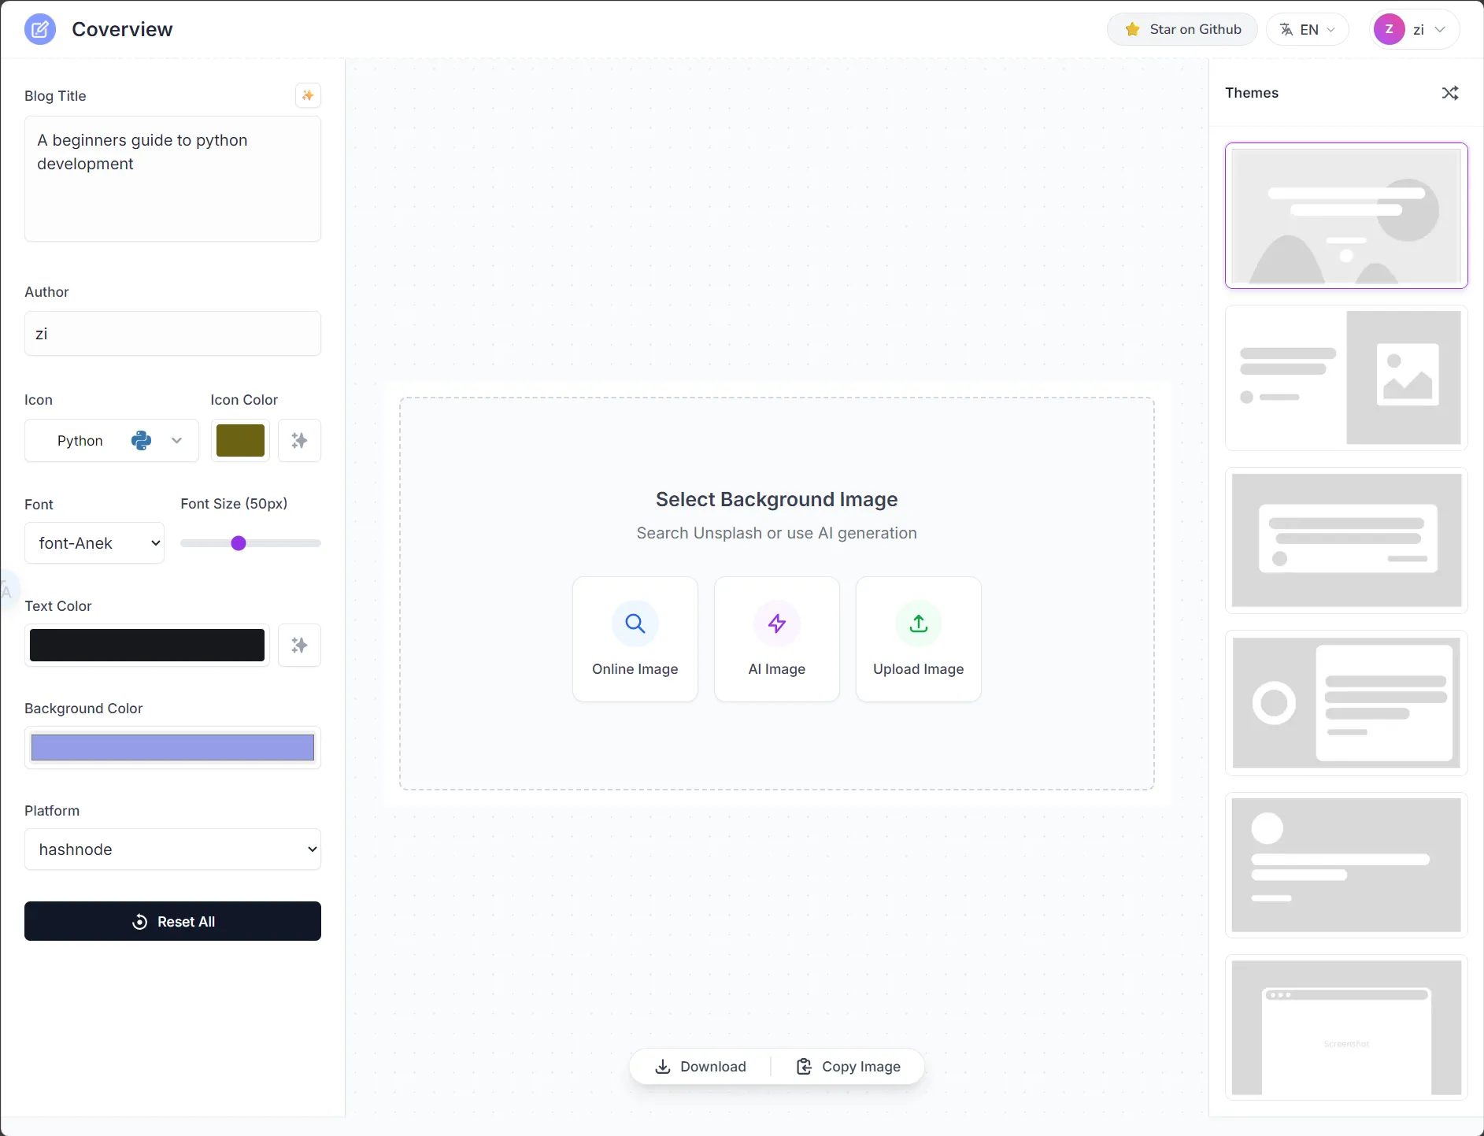Screen dimensions: 1484x1136
Task: Choose the AI Image generation option
Action: [x=776, y=638]
